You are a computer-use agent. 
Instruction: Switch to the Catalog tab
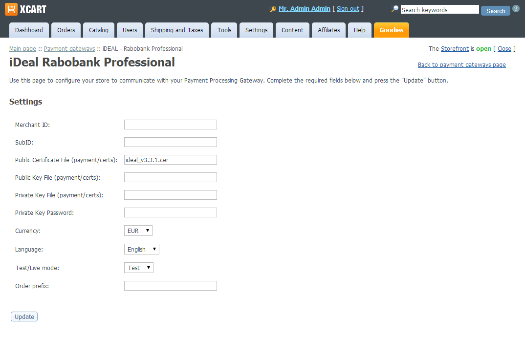click(x=99, y=30)
